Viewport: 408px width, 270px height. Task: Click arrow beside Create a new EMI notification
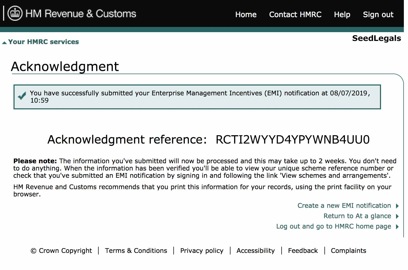397,206
